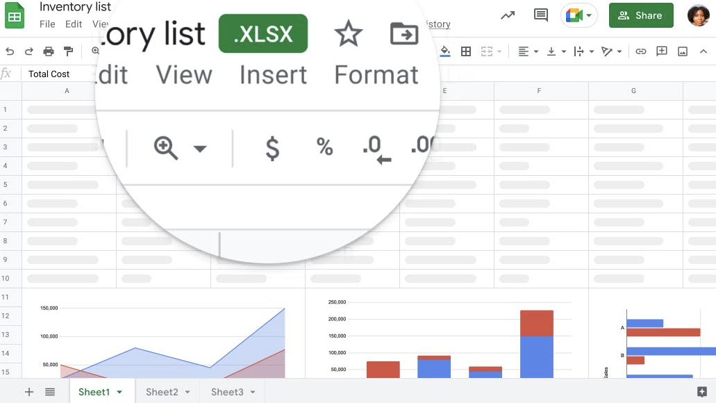Select column G header
The image size is (716, 403).
(x=635, y=91)
